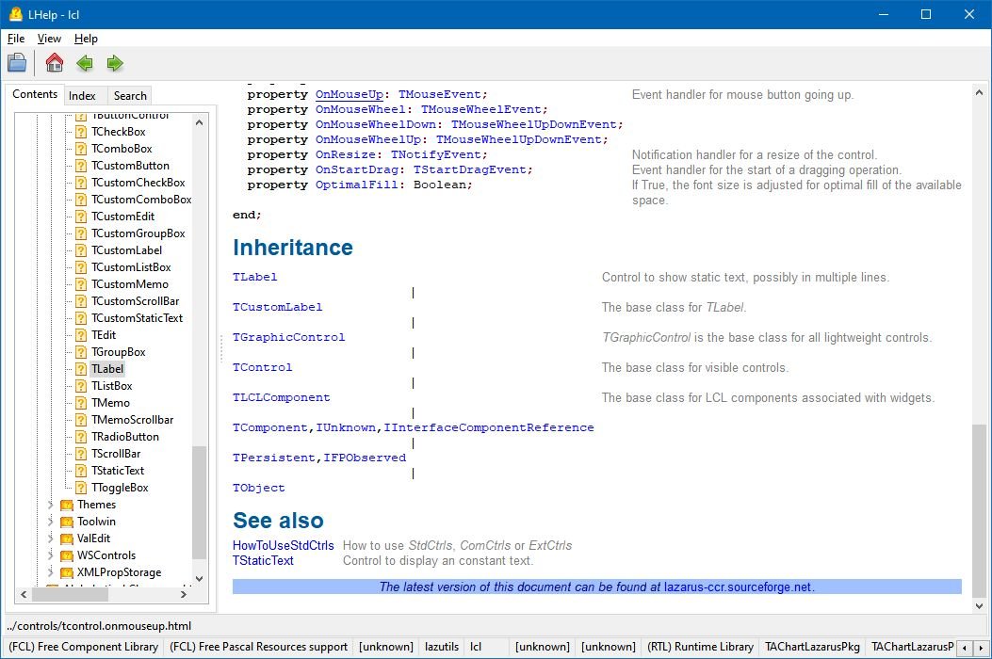
Task: Click the help page icon beside TScrollBar
Action: click(81, 454)
